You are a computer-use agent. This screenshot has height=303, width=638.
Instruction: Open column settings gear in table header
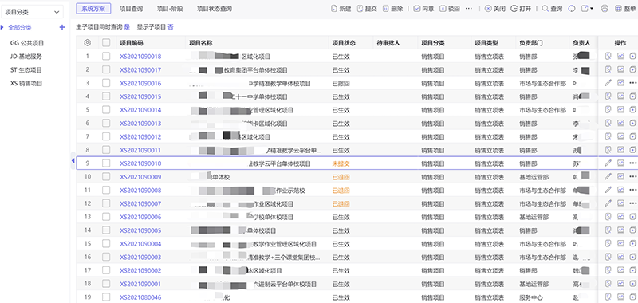pos(88,43)
